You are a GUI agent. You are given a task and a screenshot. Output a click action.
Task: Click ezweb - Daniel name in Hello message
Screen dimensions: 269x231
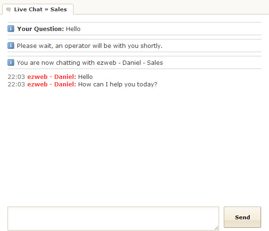(52, 77)
